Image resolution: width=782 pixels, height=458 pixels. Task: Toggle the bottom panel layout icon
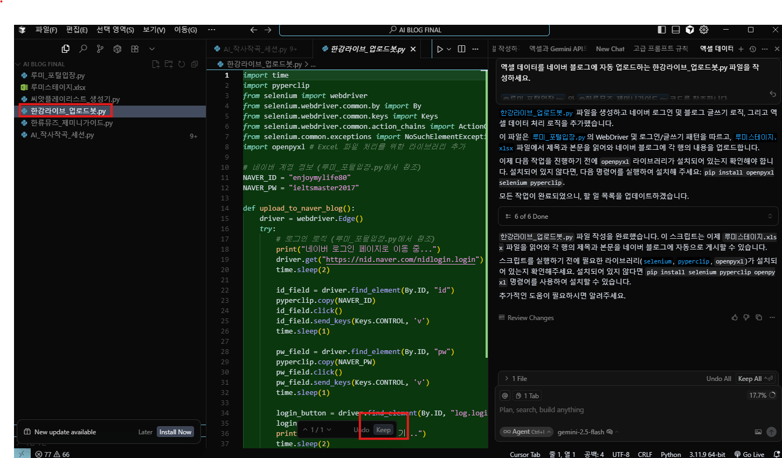click(676, 30)
